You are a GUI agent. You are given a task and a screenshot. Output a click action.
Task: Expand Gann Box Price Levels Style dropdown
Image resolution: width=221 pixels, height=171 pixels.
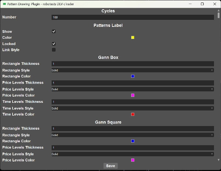pyautogui.click(x=133, y=89)
